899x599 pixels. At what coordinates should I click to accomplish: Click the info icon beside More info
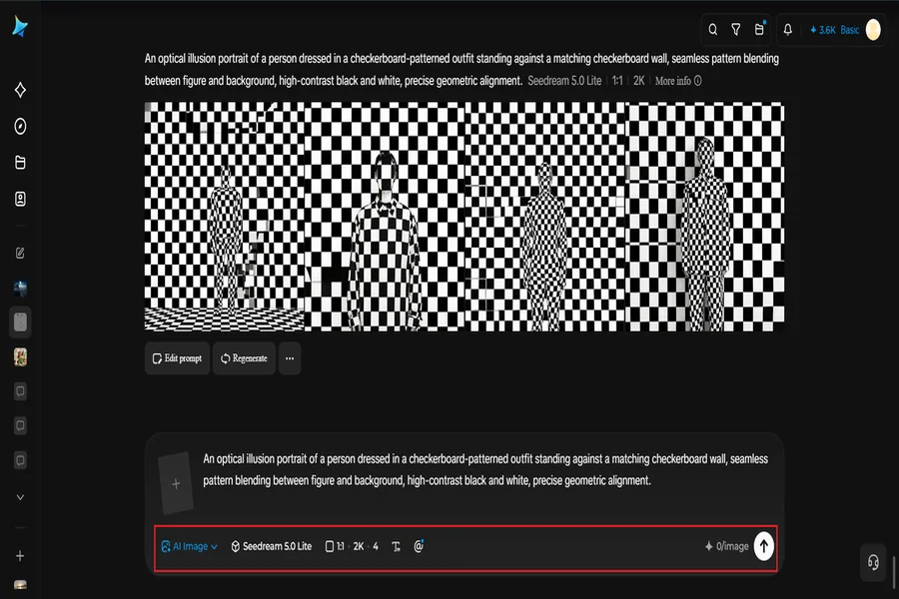pyautogui.click(x=698, y=81)
